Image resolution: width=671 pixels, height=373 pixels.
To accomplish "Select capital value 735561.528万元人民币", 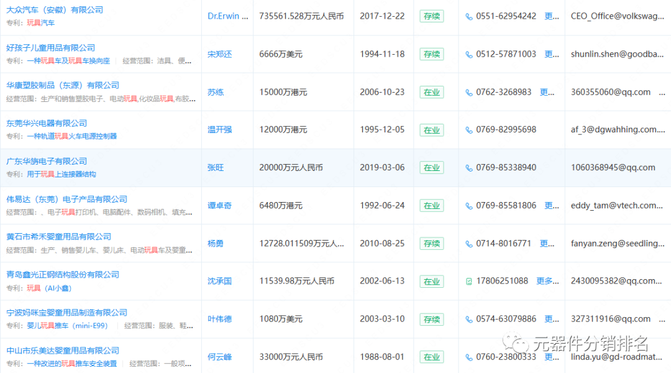I will [302, 16].
